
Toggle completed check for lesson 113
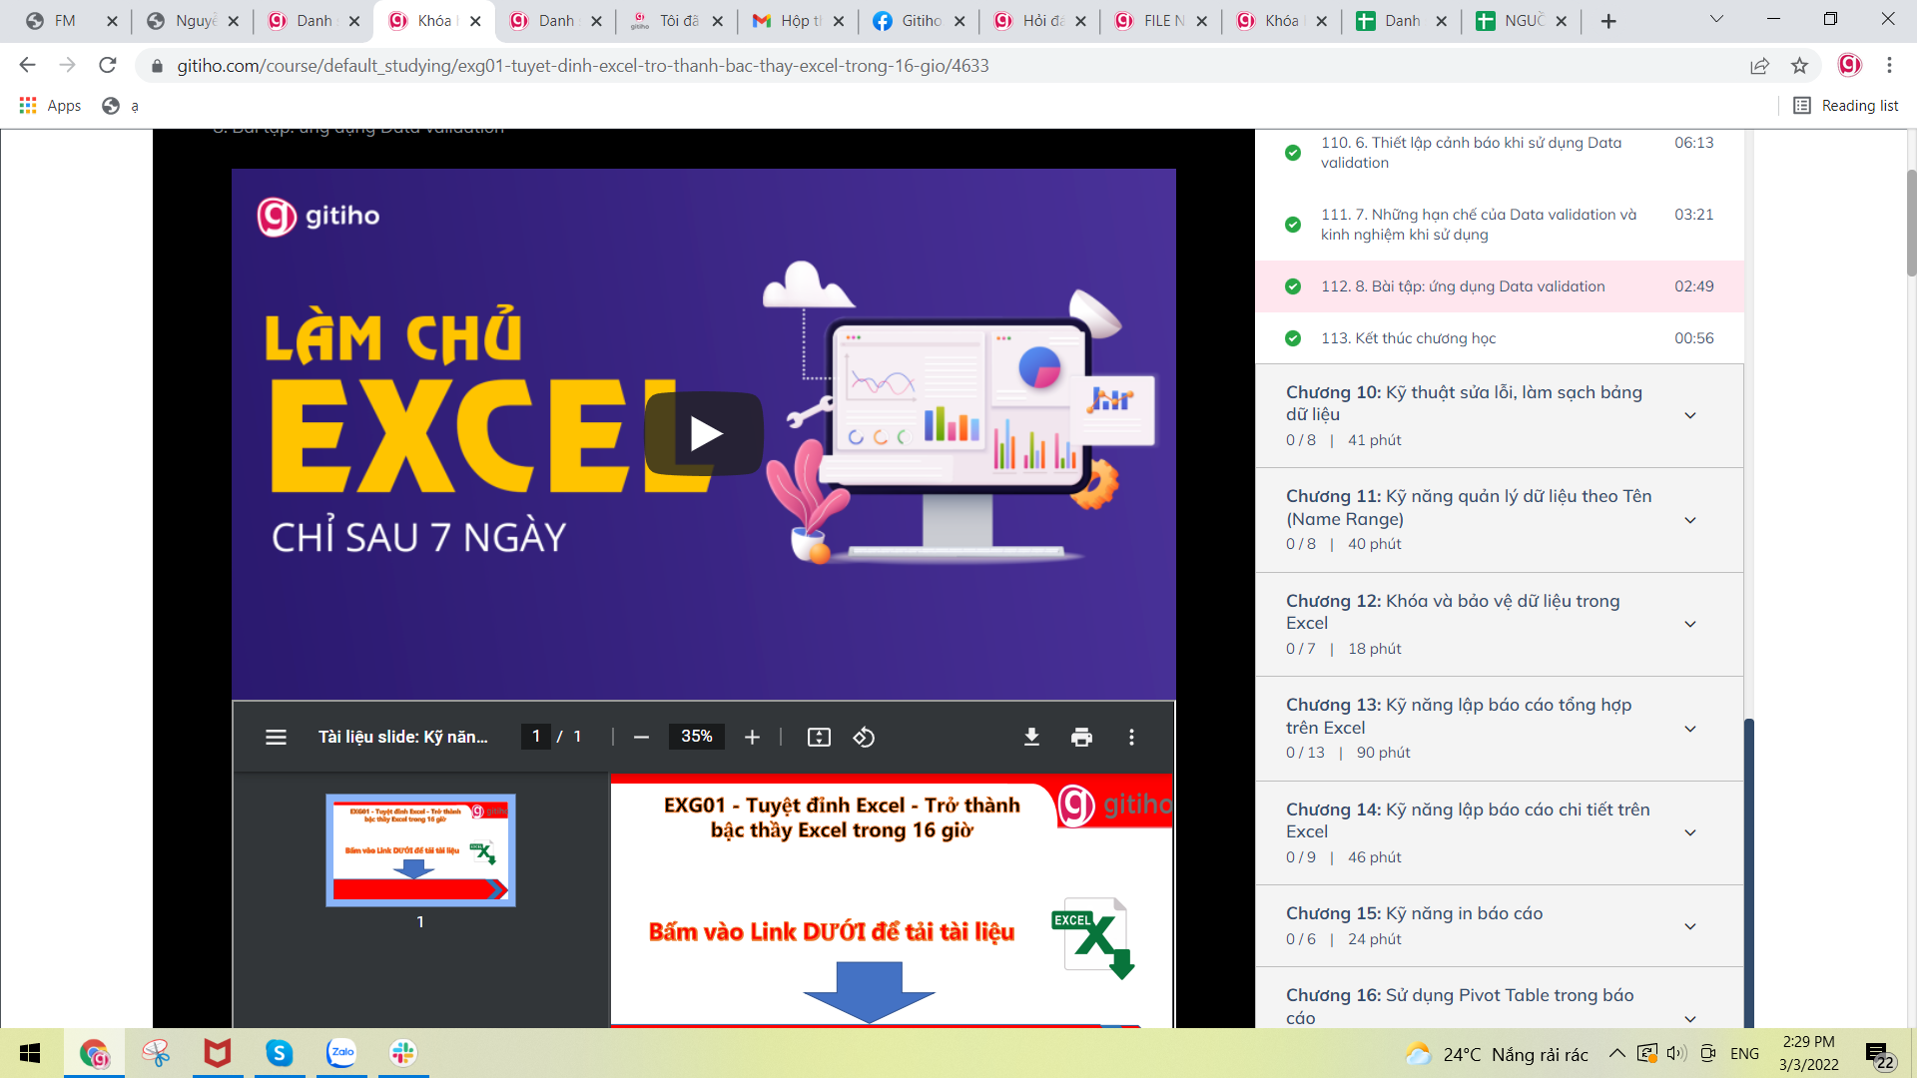(1292, 338)
